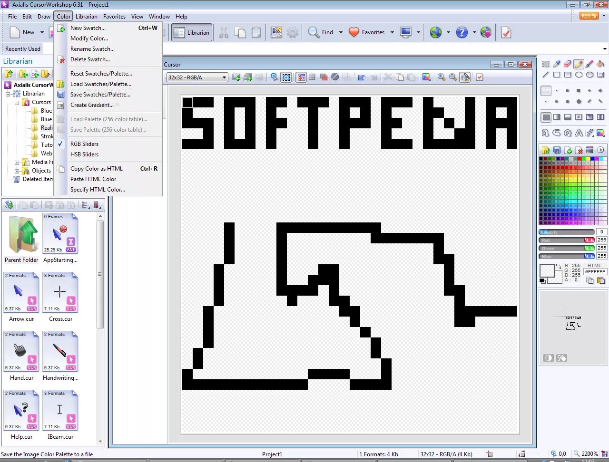Click the blue Help question mark icon
This screenshot has width=609, height=462.
(x=462, y=32)
